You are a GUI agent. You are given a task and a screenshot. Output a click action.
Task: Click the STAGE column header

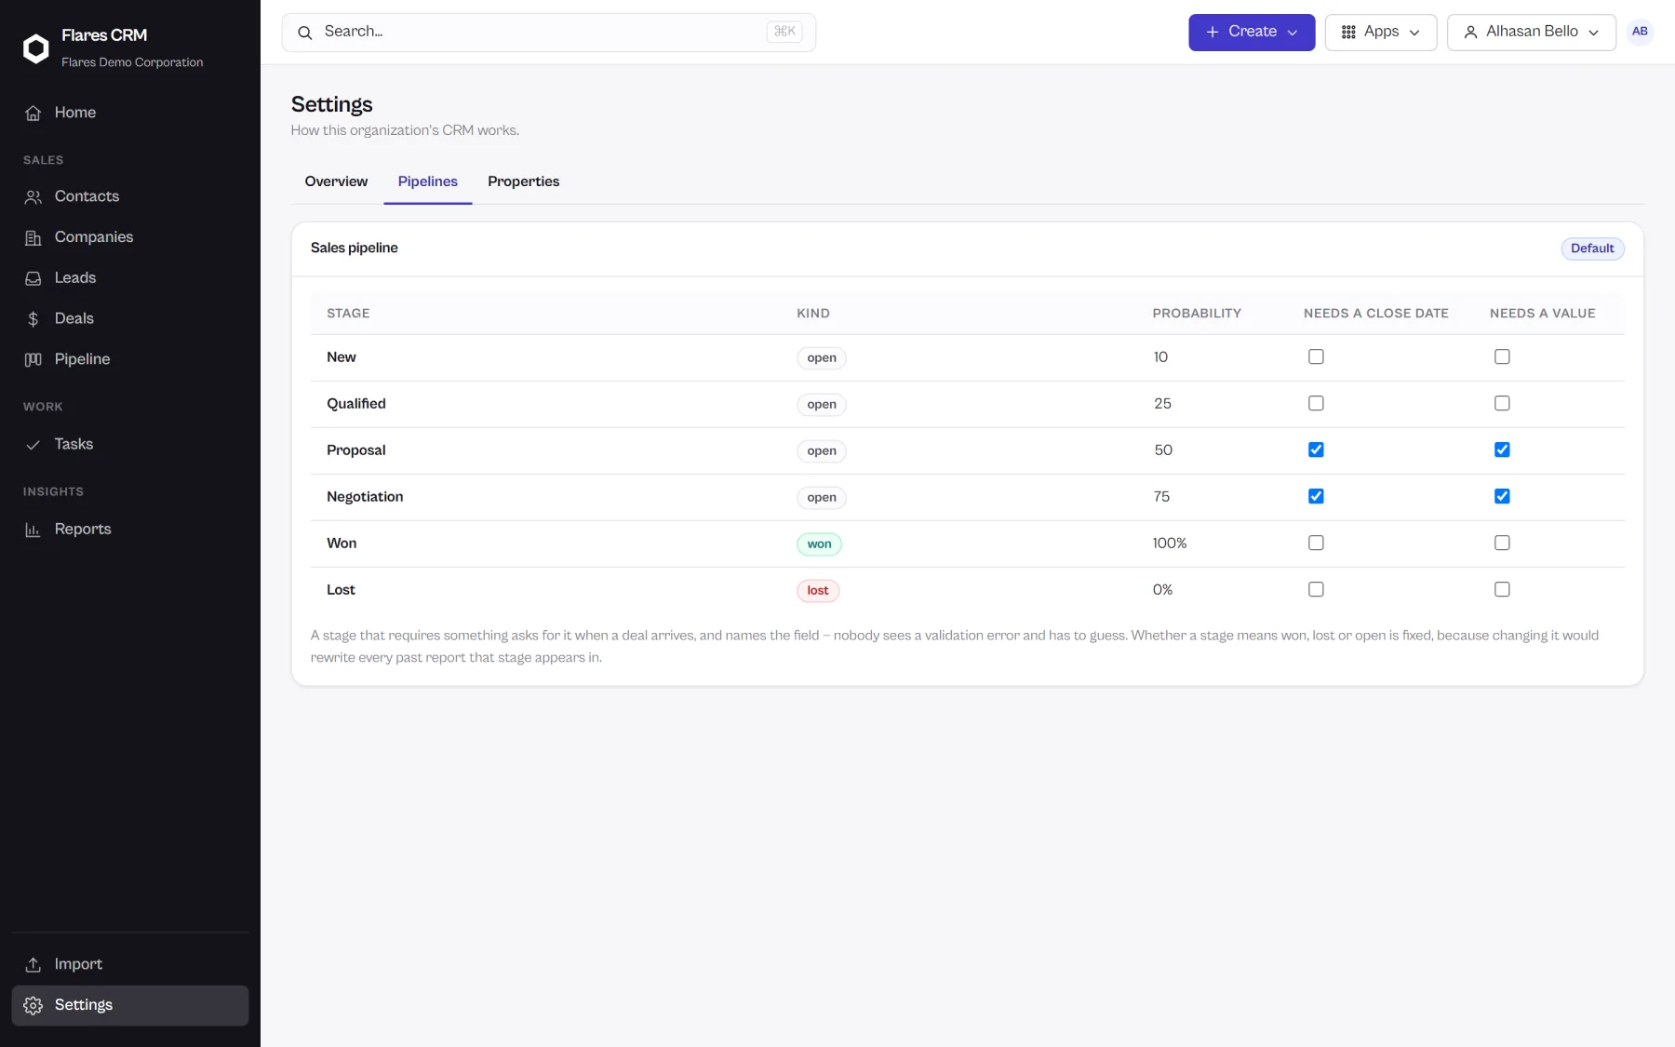(x=348, y=314)
